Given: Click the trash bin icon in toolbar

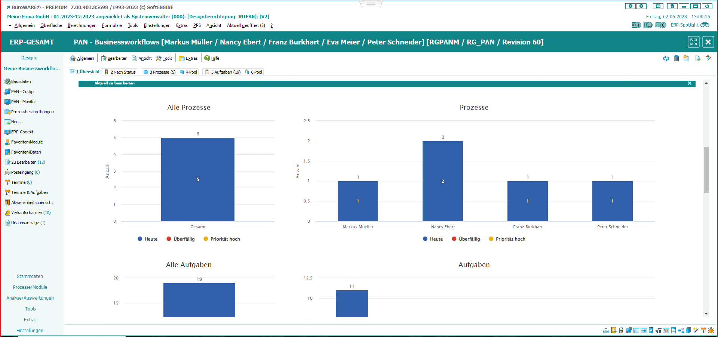Looking at the screenshot, I should click(676, 58).
